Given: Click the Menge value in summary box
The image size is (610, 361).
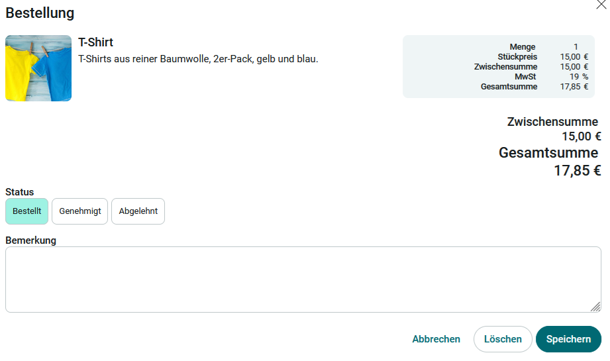Looking at the screenshot, I should coord(576,46).
